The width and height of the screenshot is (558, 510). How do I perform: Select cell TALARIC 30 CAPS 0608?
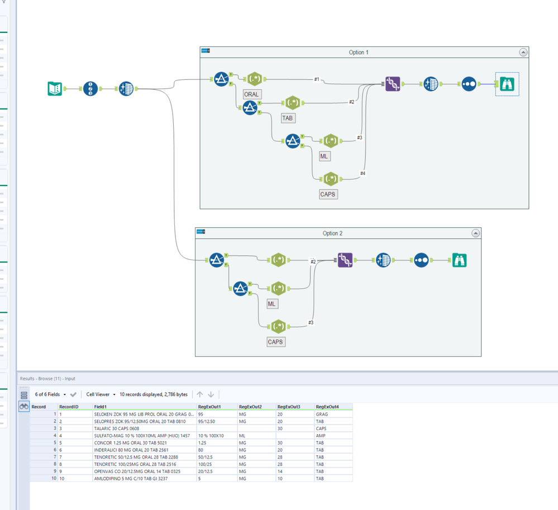pyautogui.click(x=145, y=428)
